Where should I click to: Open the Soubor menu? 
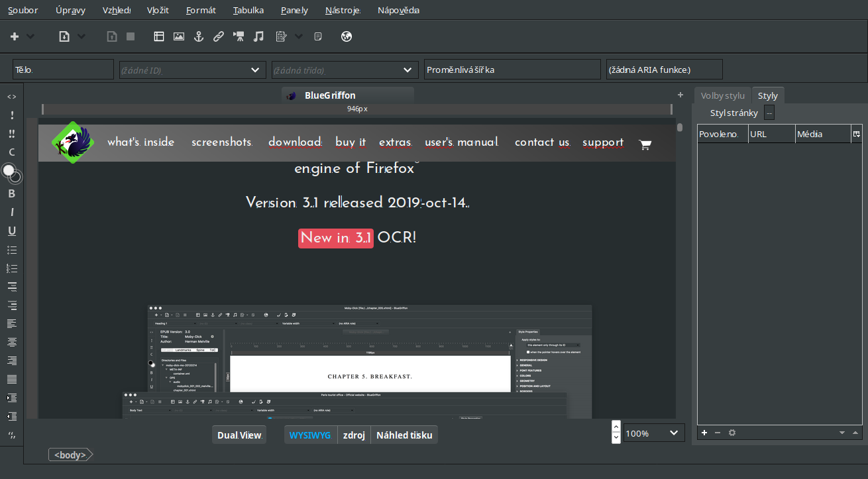coord(23,10)
